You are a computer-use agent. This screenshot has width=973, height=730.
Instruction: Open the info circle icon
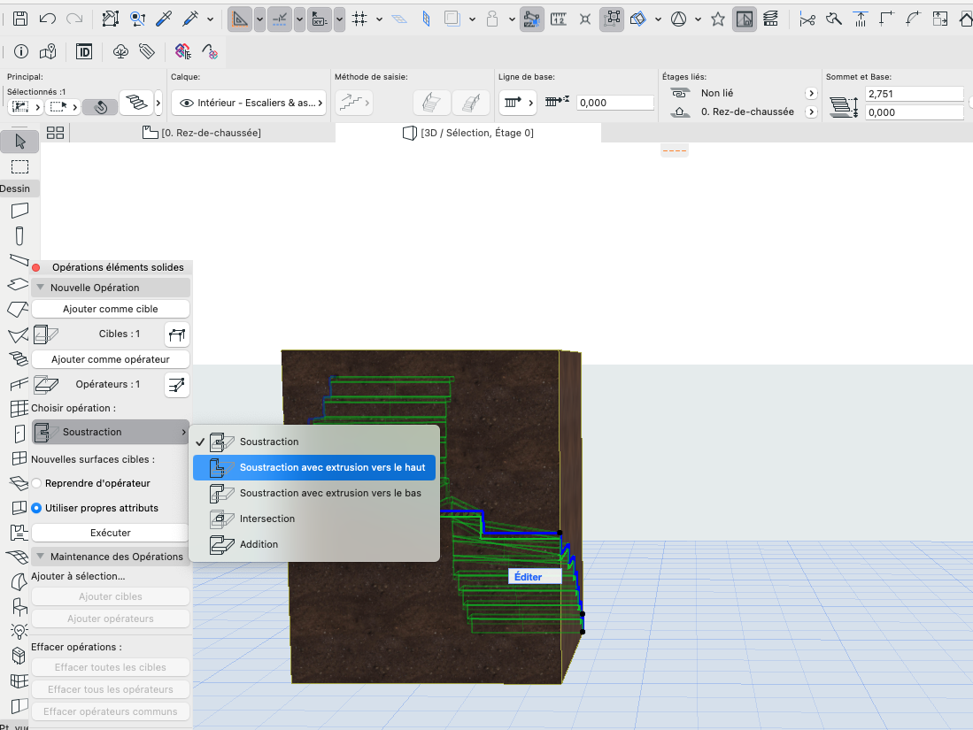21,51
